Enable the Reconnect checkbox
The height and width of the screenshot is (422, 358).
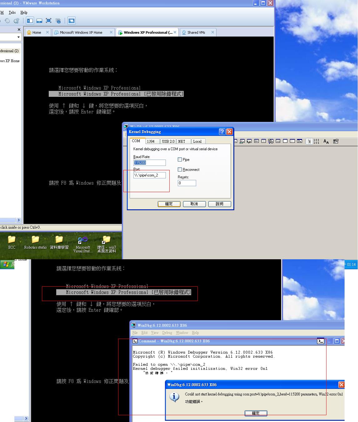(x=180, y=170)
